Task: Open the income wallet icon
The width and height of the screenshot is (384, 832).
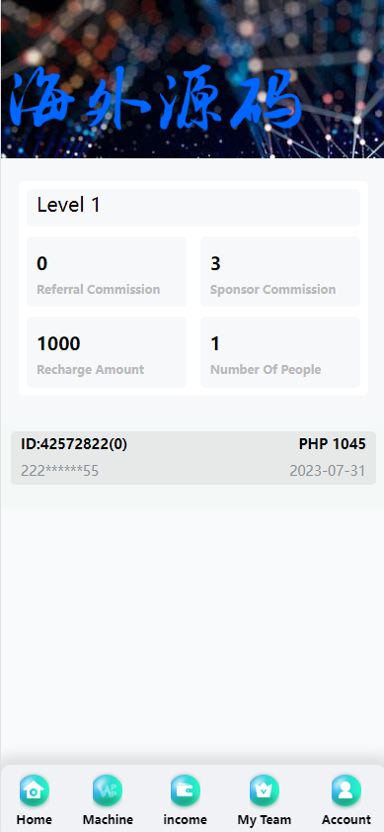Action: pyautogui.click(x=186, y=790)
